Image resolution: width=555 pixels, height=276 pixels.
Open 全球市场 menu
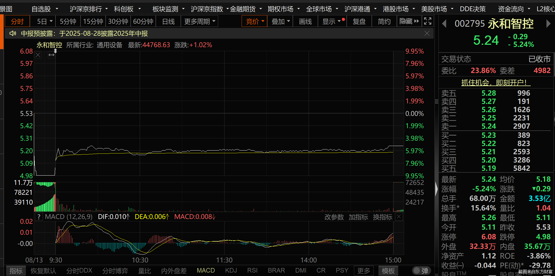point(322,9)
